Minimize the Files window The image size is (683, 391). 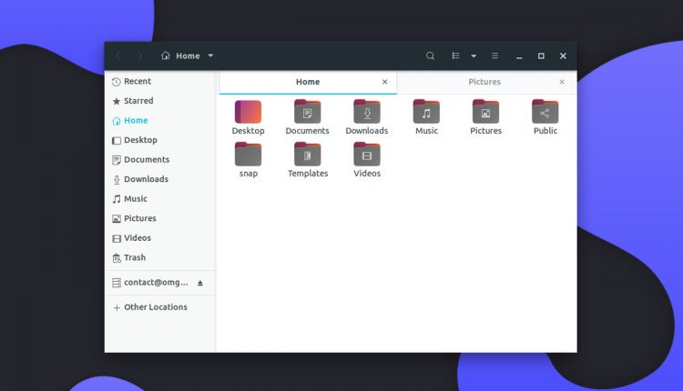(519, 56)
